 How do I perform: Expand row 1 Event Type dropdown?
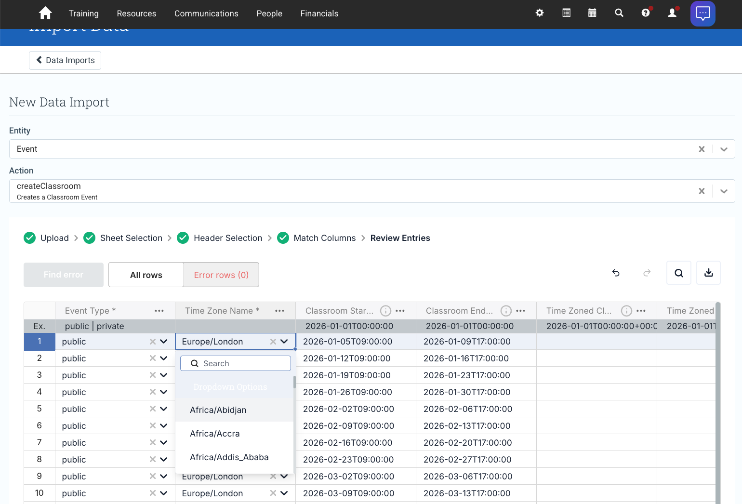coord(164,342)
